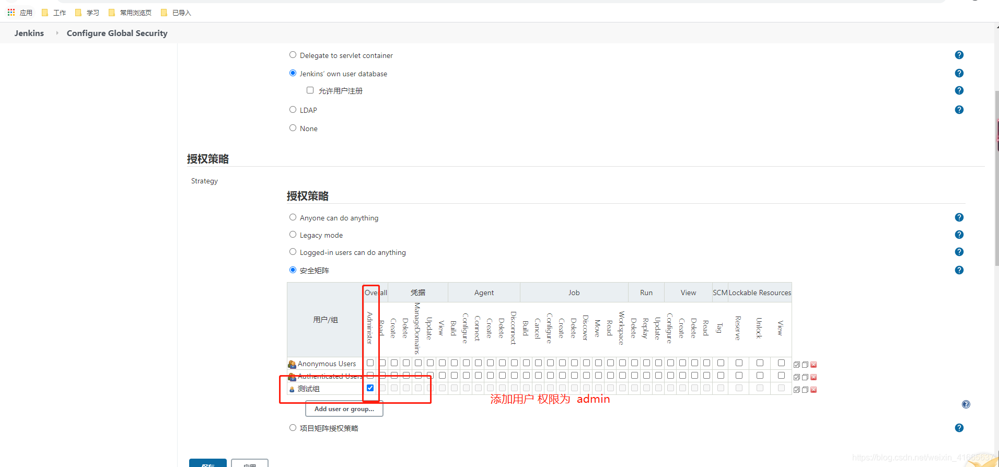Check Lockable Resources Unlock for Authenticated Users

(760, 376)
